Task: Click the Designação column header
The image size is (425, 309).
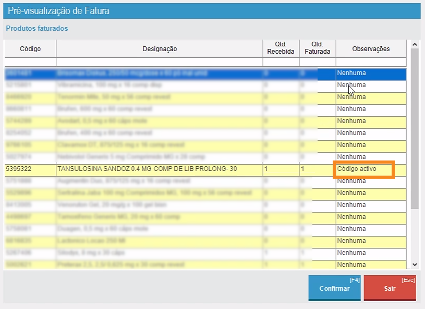Action: 160,49
